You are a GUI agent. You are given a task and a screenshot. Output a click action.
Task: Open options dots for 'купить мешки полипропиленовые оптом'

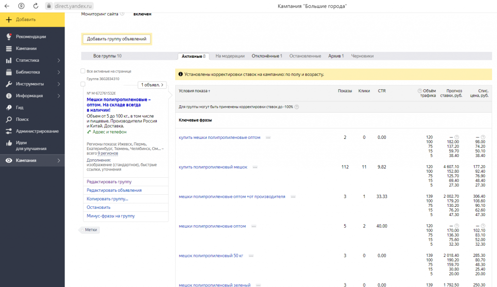[x=268, y=137]
